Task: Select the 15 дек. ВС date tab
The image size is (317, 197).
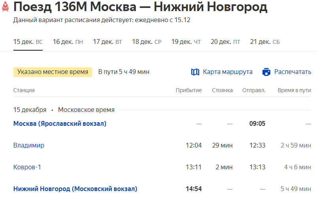Action: (x=28, y=42)
